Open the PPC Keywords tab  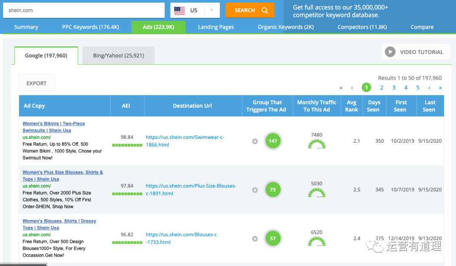point(90,27)
